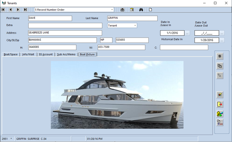This screenshot has width=232, height=142.
Task: Open the $$ Account tab
Action: point(46,54)
